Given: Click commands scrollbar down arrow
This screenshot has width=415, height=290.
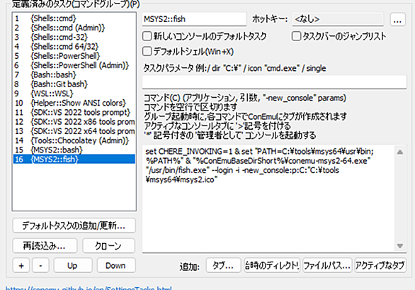Looking at the screenshot, I should pyautogui.click(x=400, y=246).
